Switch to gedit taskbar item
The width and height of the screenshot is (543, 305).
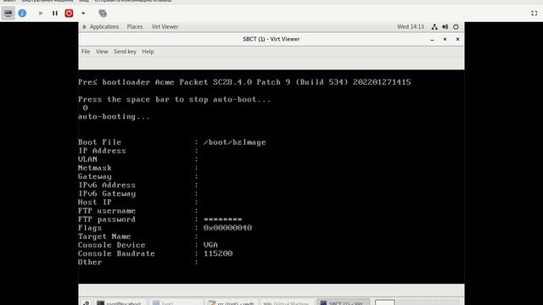[232, 302]
